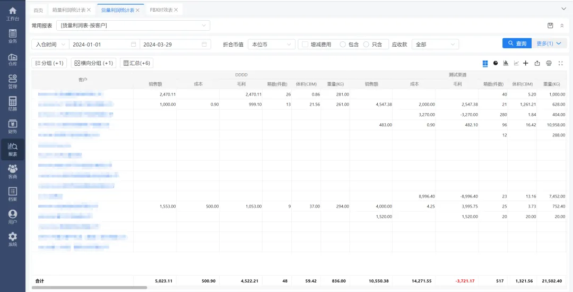Click the DDDD channel group header
573x292 pixels.
click(x=241, y=74)
